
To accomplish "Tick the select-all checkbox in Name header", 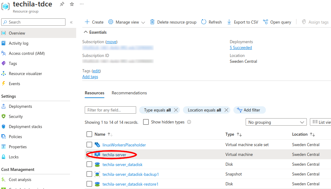I will click(89, 134).
